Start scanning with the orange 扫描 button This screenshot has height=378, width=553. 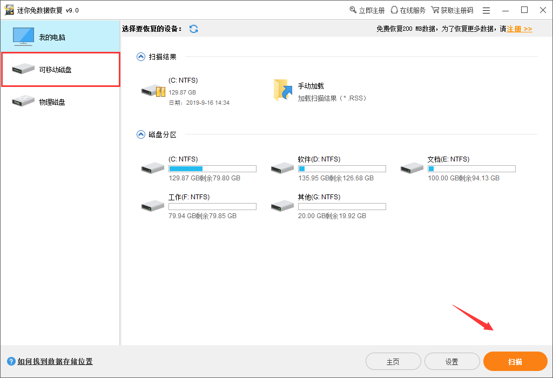(515, 361)
